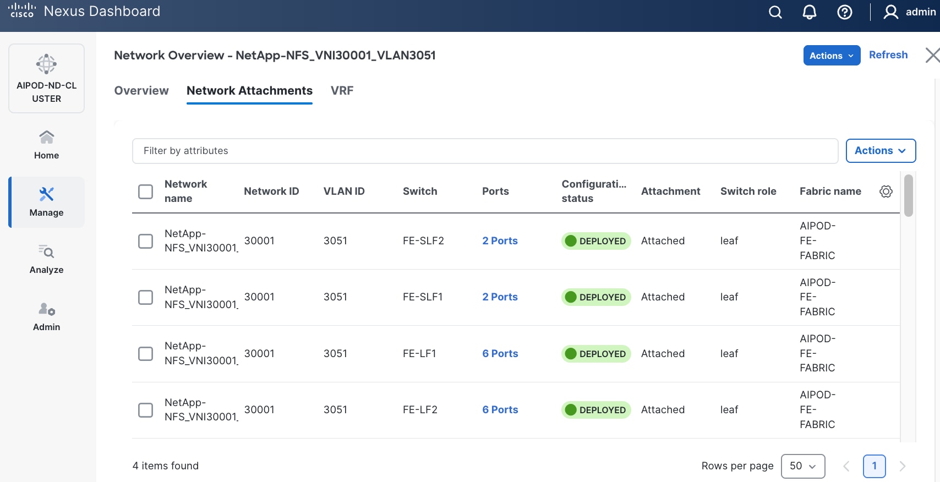The height and width of the screenshot is (482, 940).
Task: Open the Analyze section in sidebar
Action: tap(46, 259)
